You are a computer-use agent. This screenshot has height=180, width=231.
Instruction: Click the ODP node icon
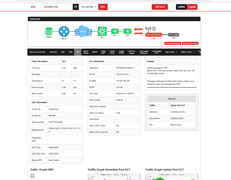click(x=128, y=31)
